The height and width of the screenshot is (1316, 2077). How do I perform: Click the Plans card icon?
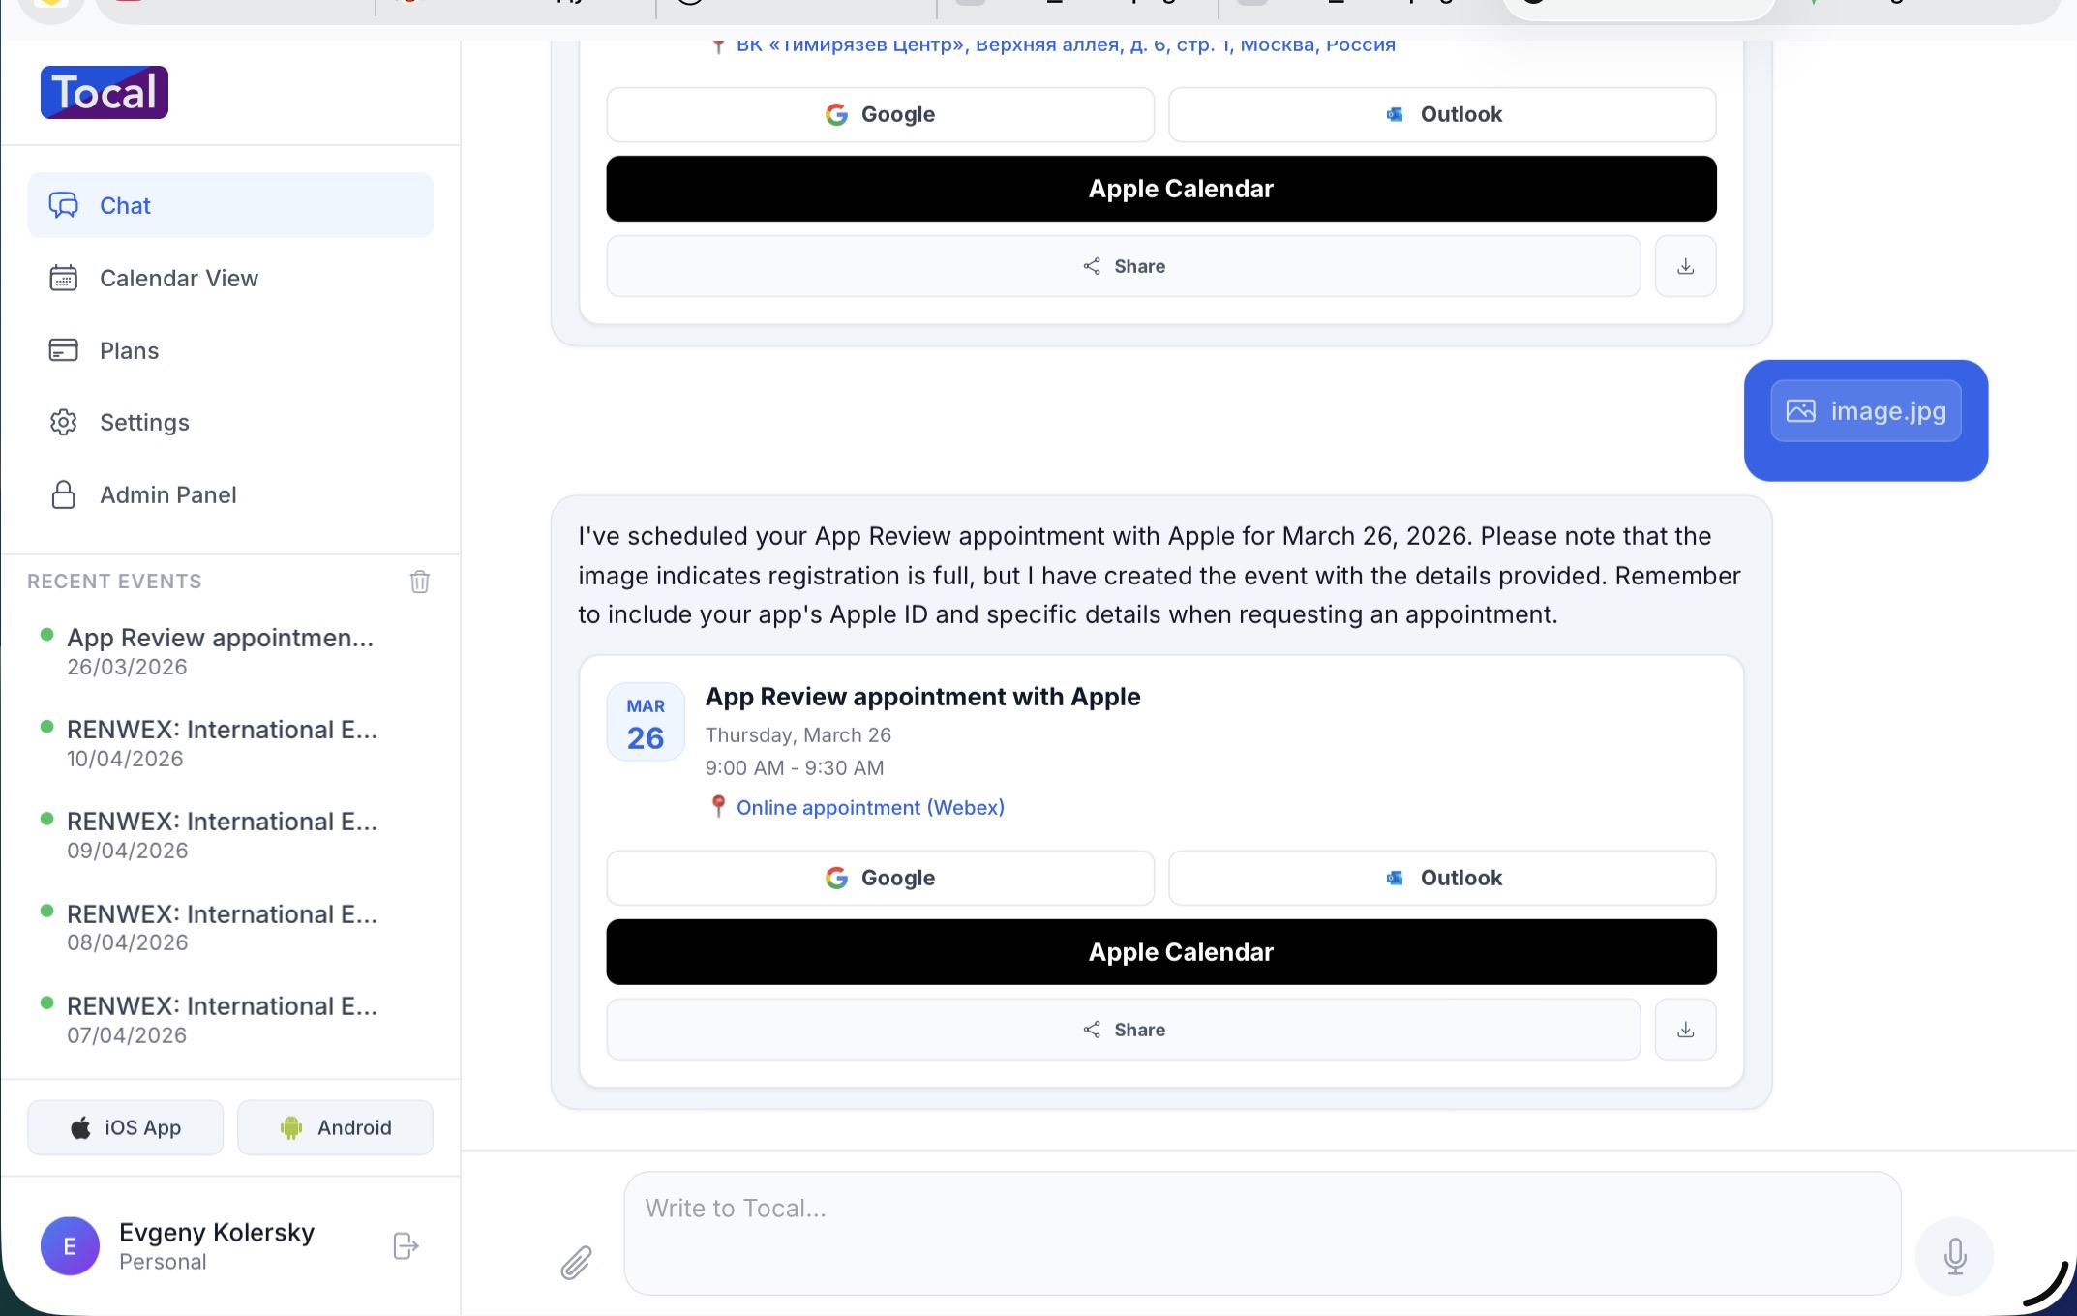64,350
